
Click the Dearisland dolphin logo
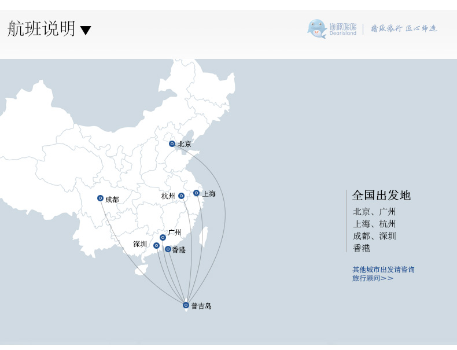click(317, 28)
